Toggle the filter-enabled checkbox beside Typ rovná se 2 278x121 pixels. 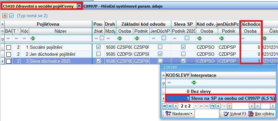(12, 16)
